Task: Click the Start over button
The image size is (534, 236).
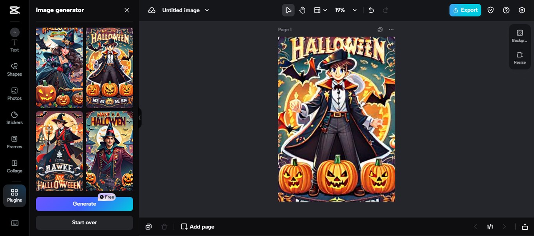Action: coord(84,223)
